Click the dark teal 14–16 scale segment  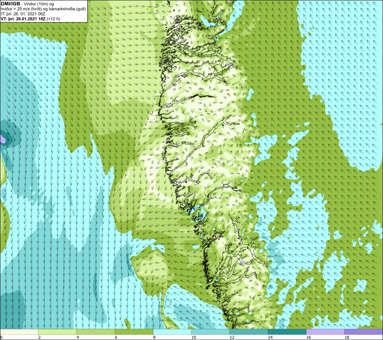pyautogui.click(x=287, y=332)
